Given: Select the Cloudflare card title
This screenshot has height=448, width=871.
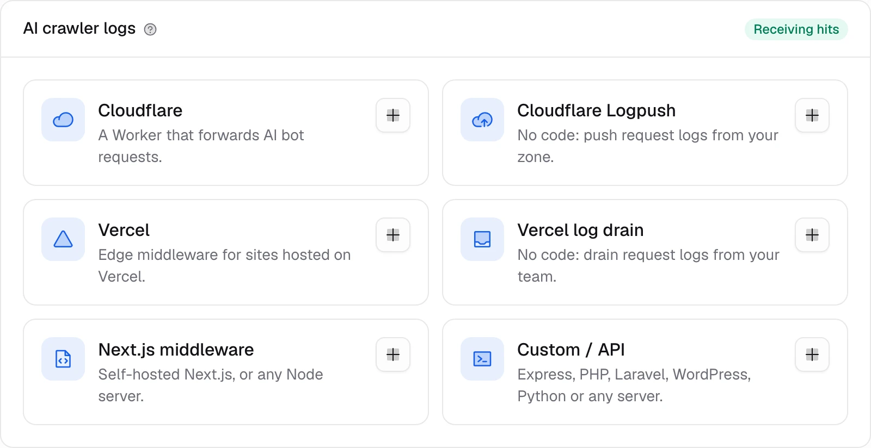Looking at the screenshot, I should [140, 110].
